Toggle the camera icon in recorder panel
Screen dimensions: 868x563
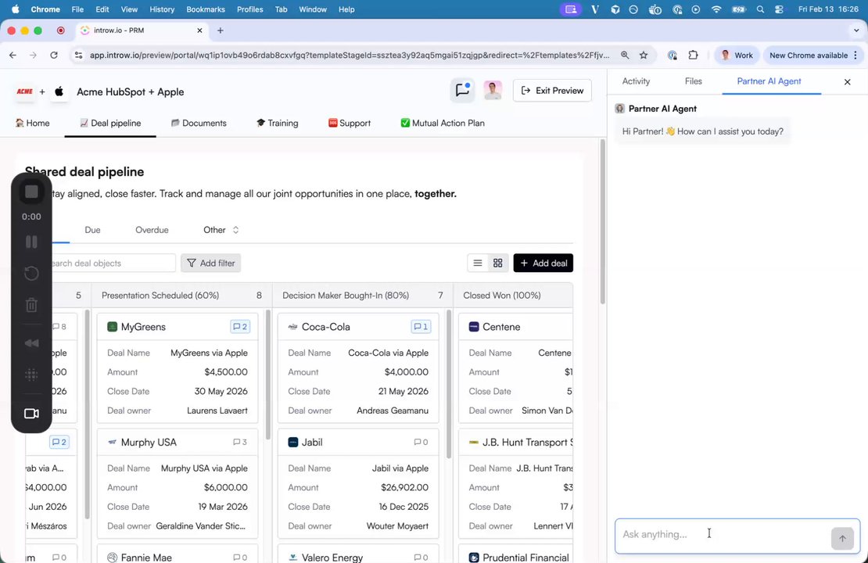pos(31,414)
